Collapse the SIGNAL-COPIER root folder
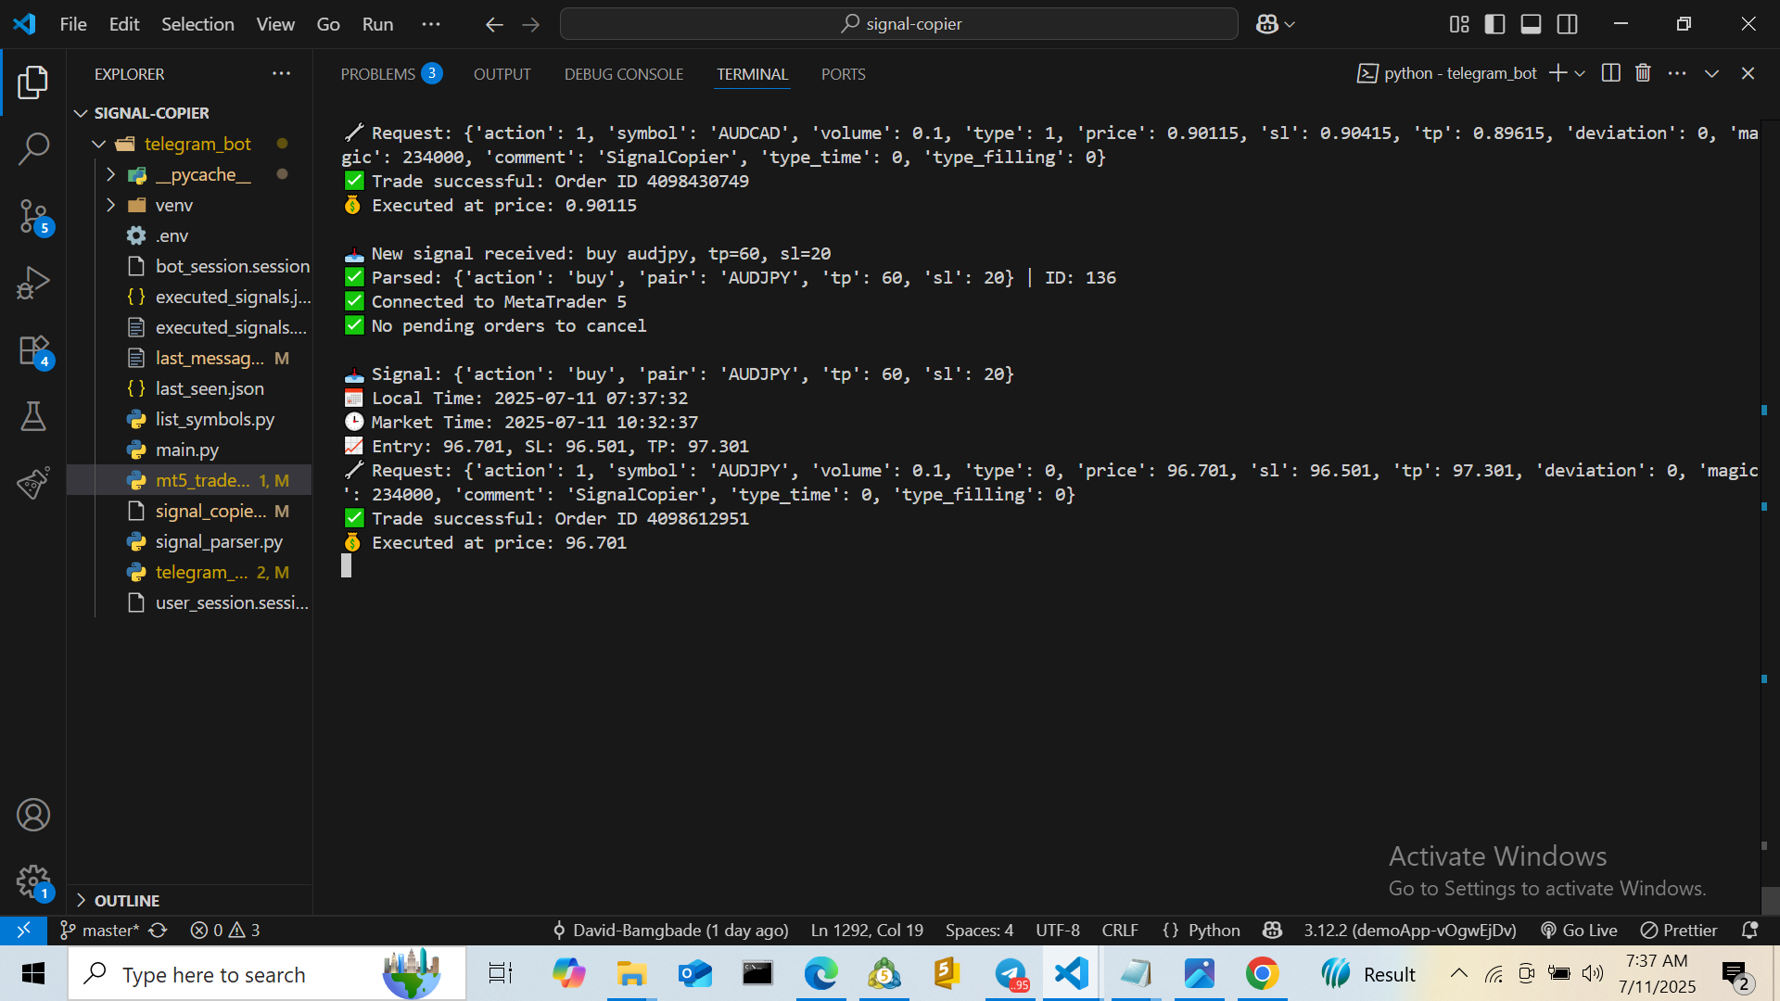 click(82, 113)
